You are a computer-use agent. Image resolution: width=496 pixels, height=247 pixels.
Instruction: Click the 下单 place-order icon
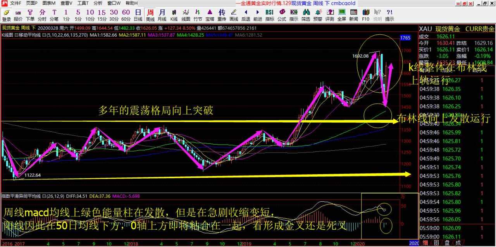click(30, 15)
